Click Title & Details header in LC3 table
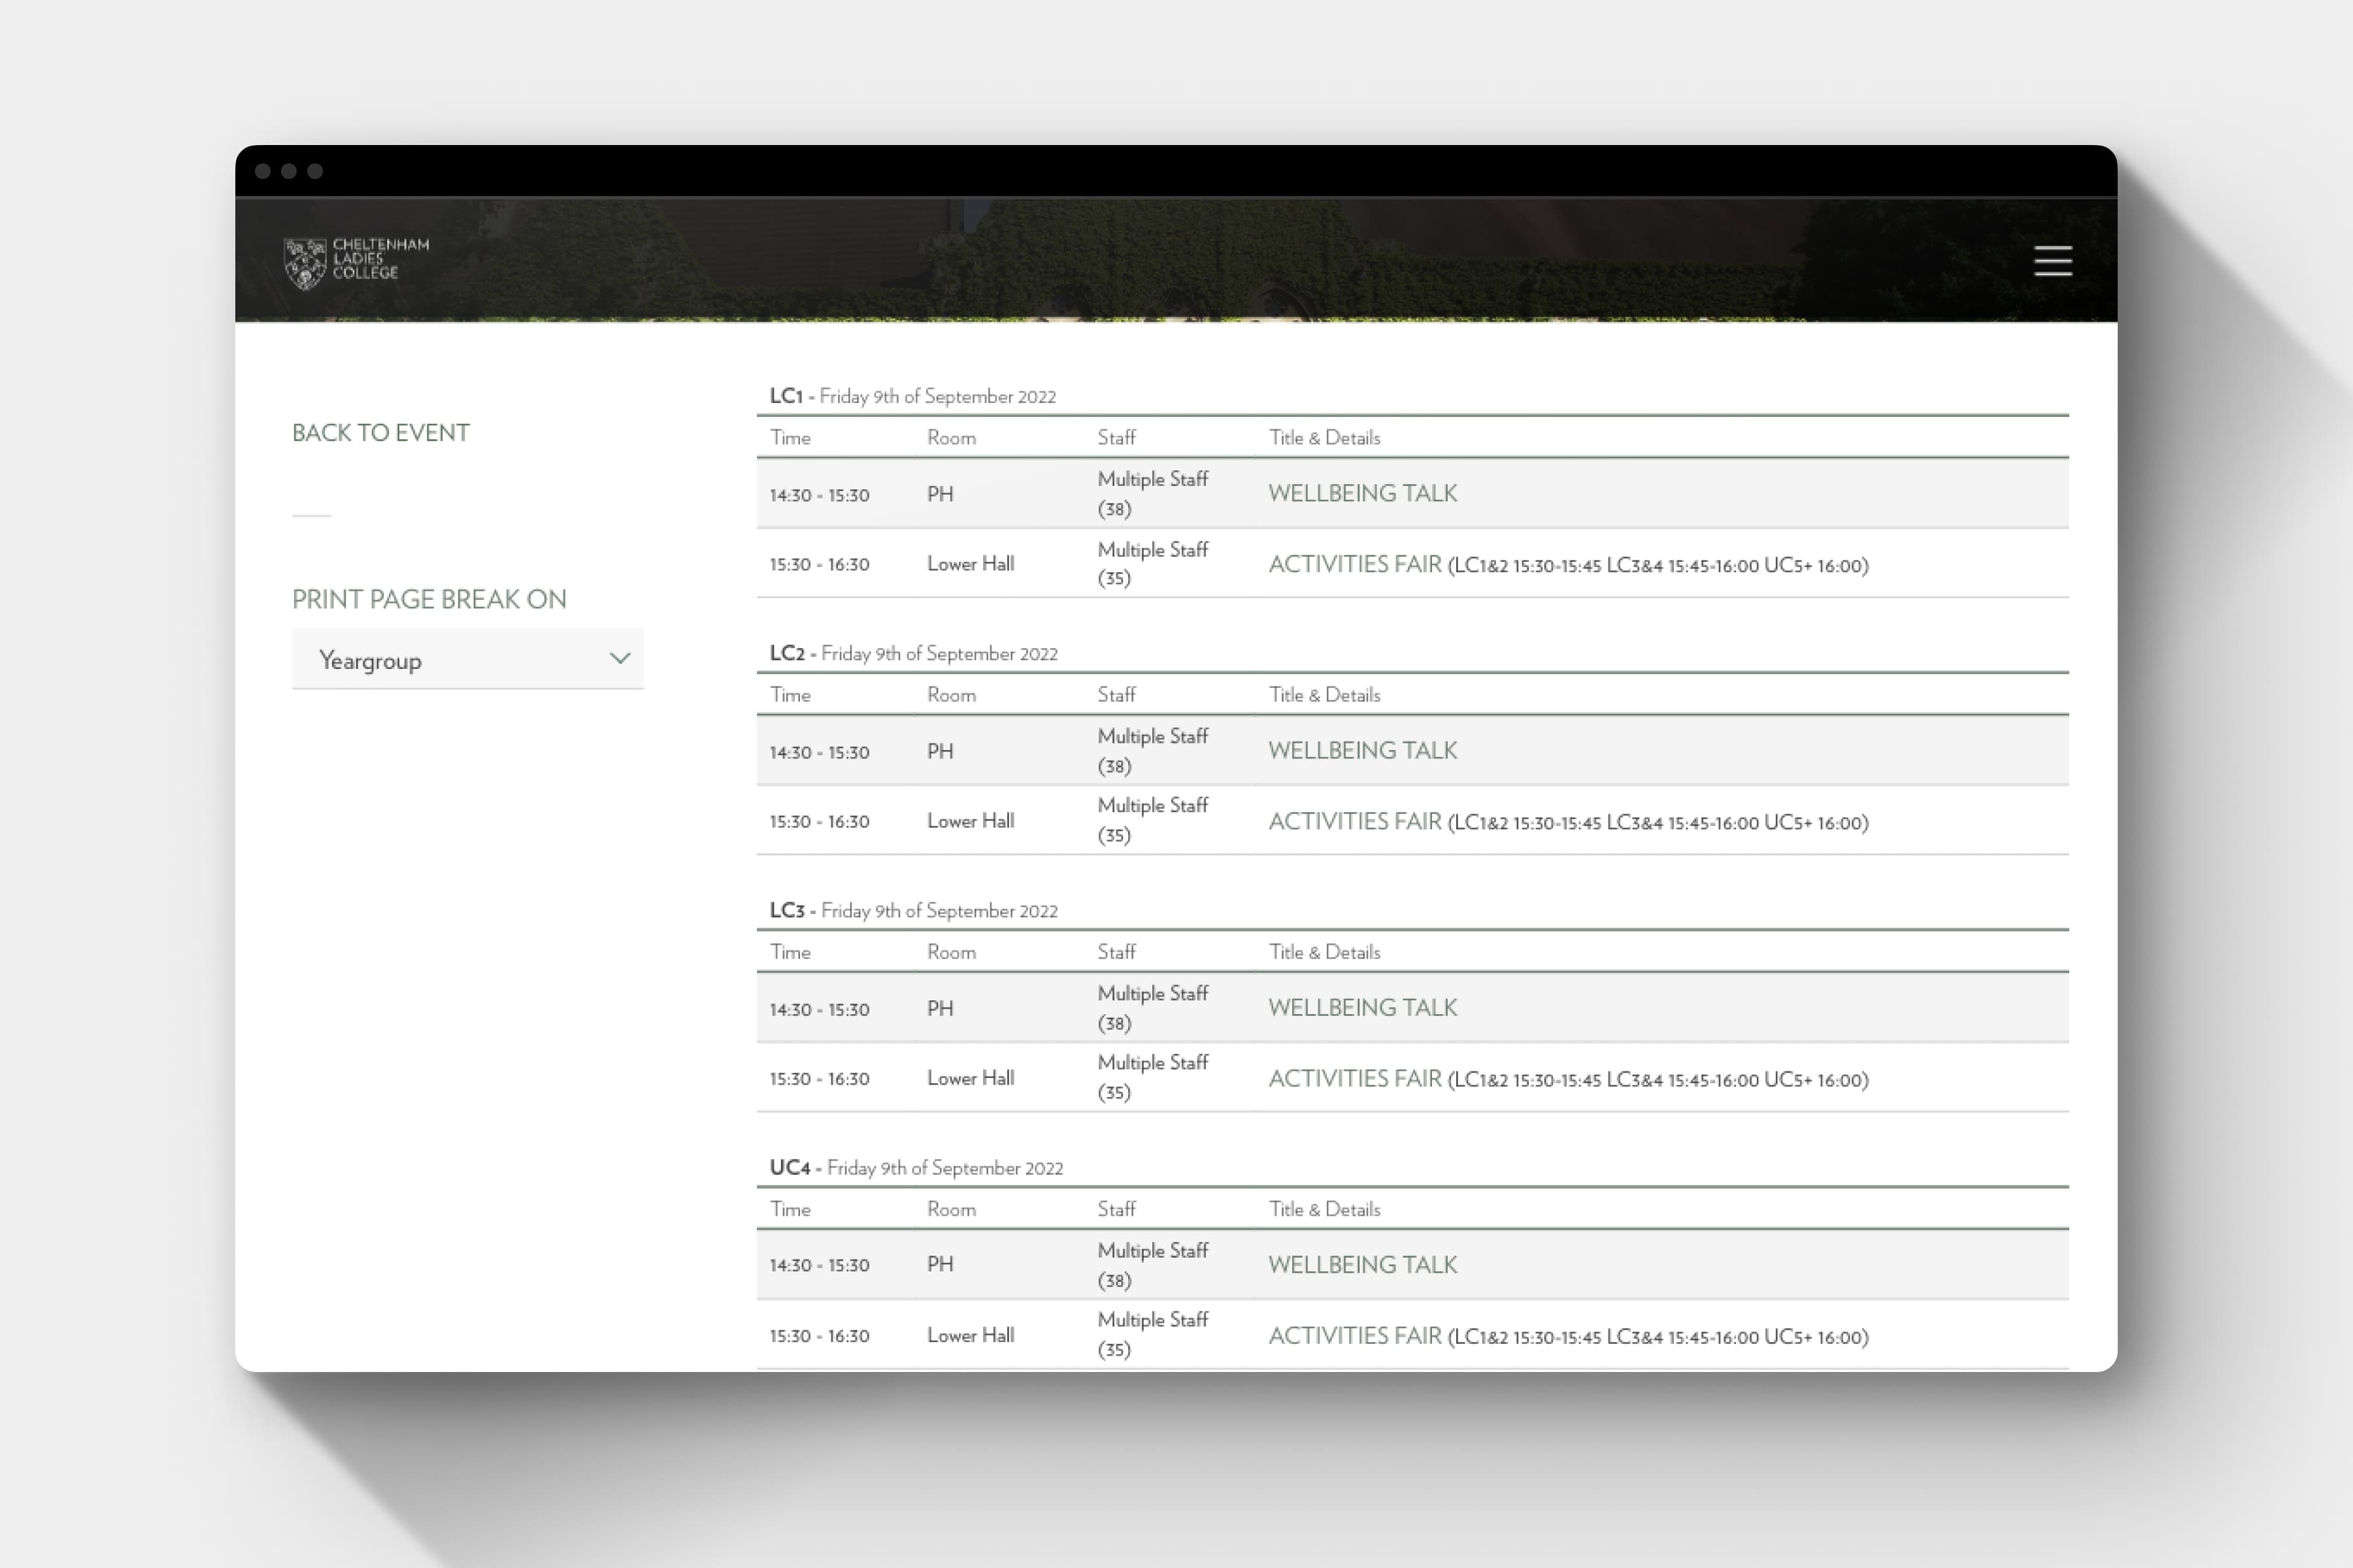Screen dimensions: 2353x1568 point(1325,951)
